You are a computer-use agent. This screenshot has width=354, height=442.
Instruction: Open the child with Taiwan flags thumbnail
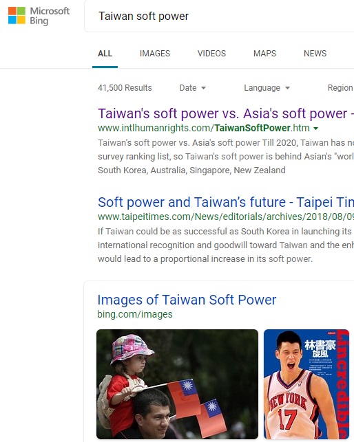point(177,384)
